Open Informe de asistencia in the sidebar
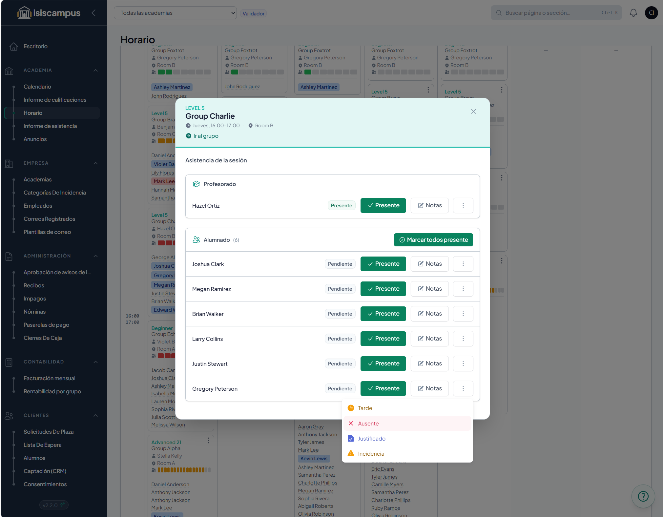This screenshot has width=663, height=517. coord(50,126)
